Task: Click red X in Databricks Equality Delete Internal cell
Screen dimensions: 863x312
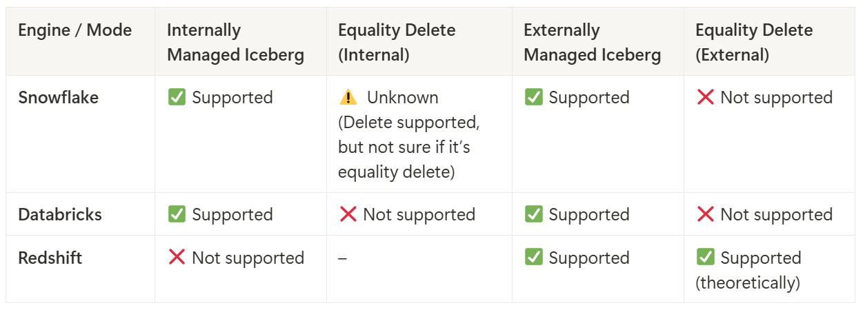Action: [x=348, y=214]
